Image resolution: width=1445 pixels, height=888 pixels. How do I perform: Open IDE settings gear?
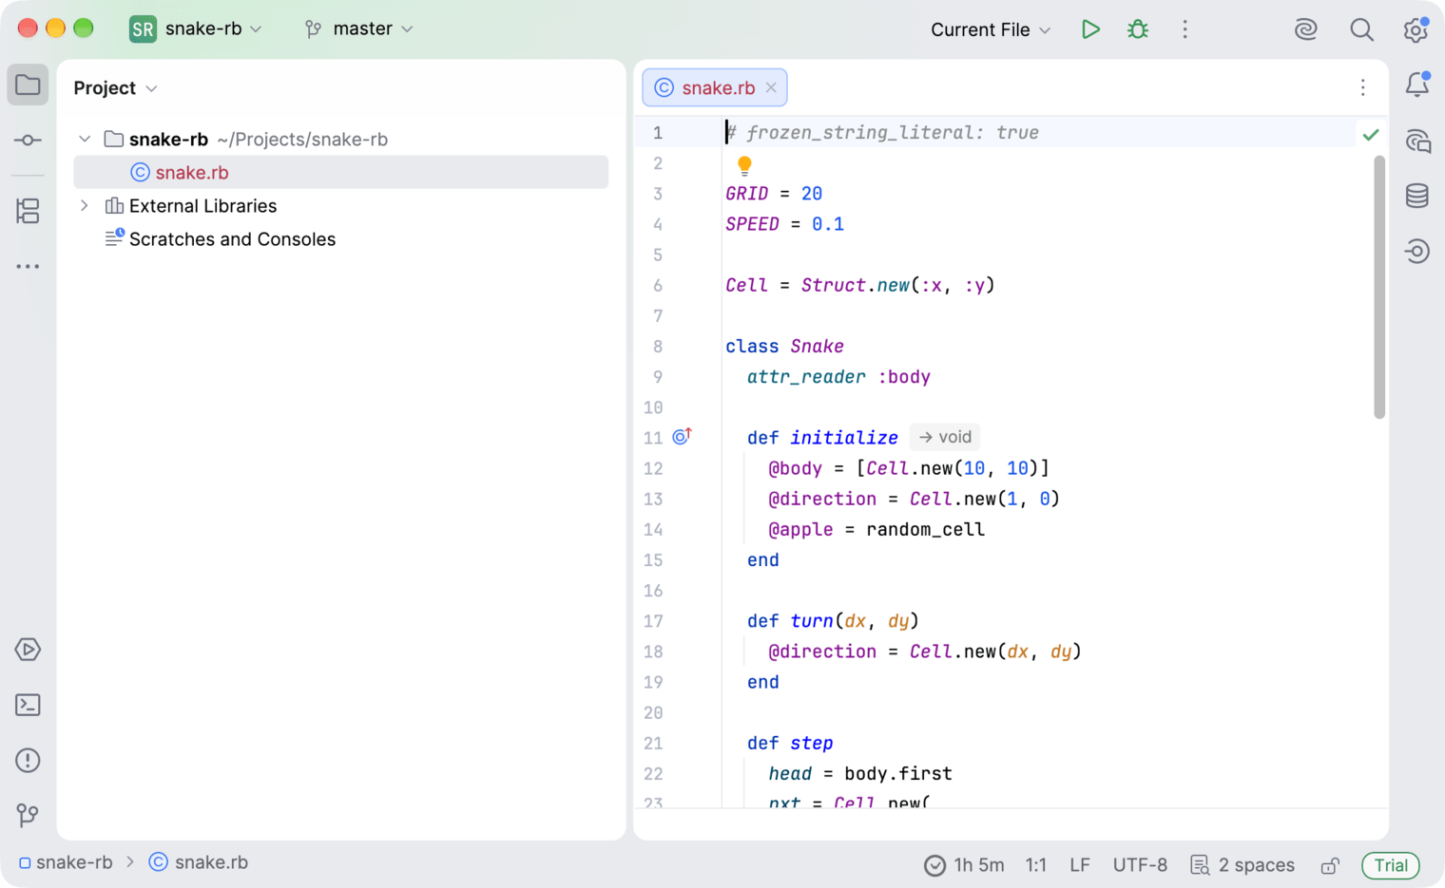click(x=1416, y=29)
